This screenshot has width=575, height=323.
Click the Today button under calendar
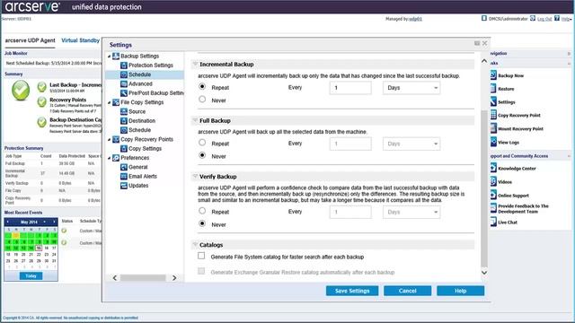[x=31, y=276]
